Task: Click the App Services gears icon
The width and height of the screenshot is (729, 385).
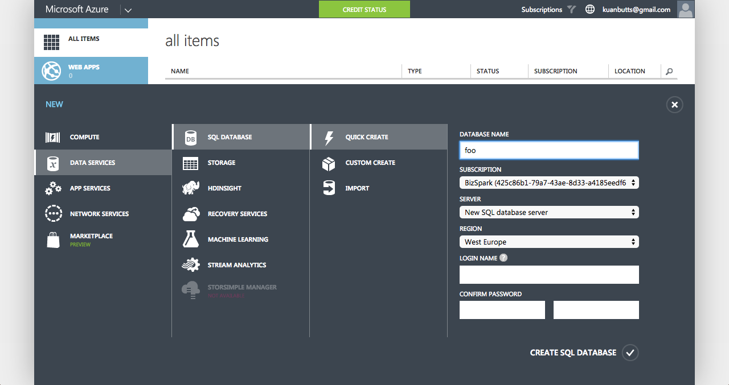Action: 53,188
